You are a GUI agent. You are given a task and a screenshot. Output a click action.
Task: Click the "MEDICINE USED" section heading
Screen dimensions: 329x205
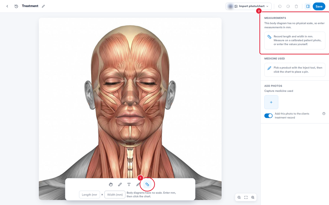pos(275,59)
